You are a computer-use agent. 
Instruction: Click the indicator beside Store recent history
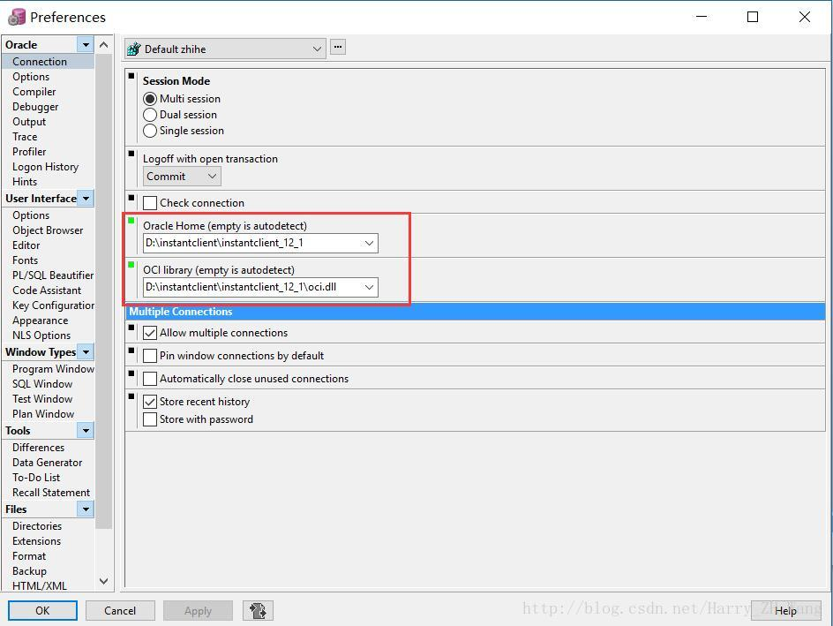pyautogui.click(x=131, y=396)
